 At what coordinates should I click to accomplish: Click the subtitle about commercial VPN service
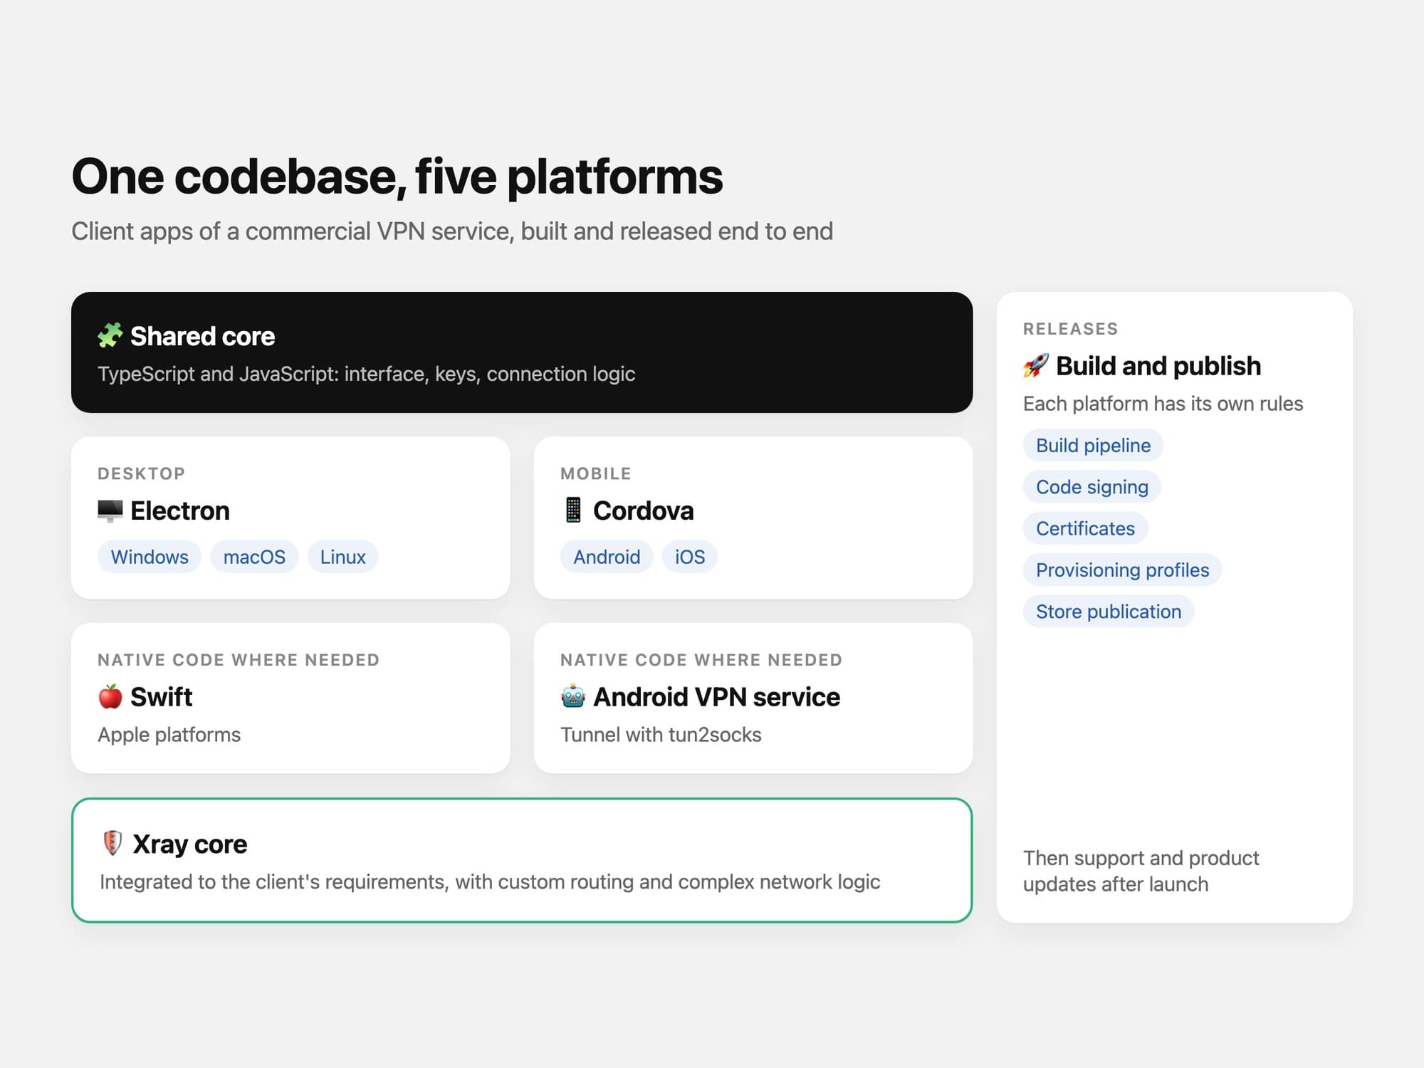pos(452,231)
